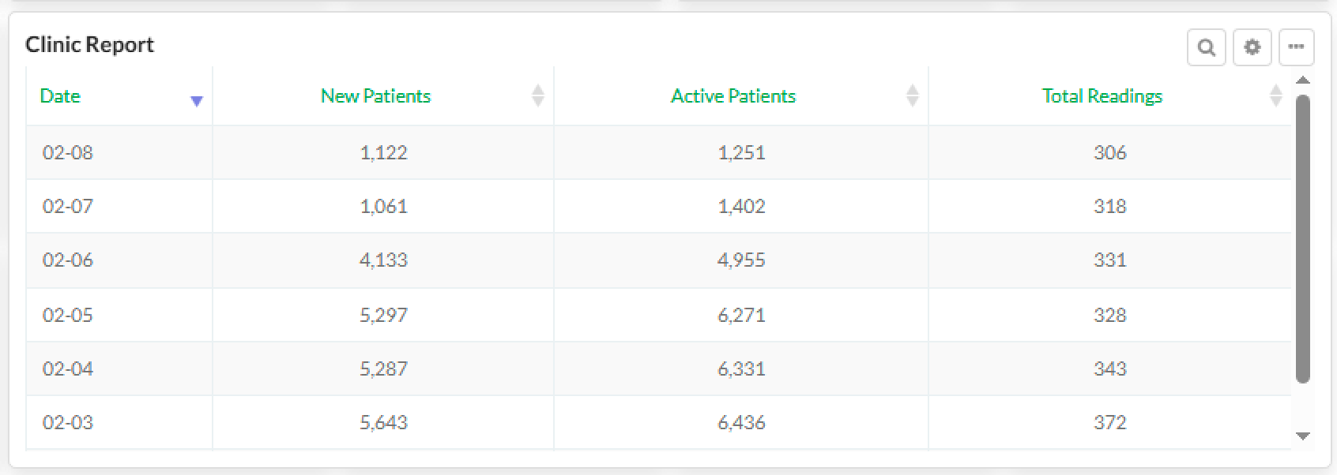The width and height of the screenshot is (1337, 475).
Task: Toggle the Date column sort arrow
Action: tap(197, 101)
